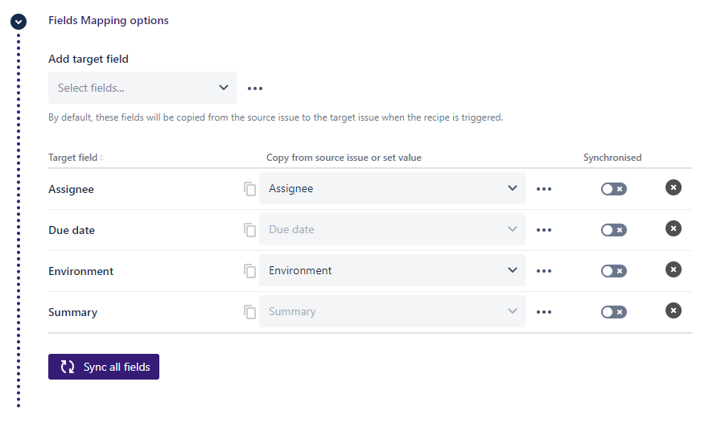
Task: Turn on Environment synchronisation toggle
Action: point(613,271)
